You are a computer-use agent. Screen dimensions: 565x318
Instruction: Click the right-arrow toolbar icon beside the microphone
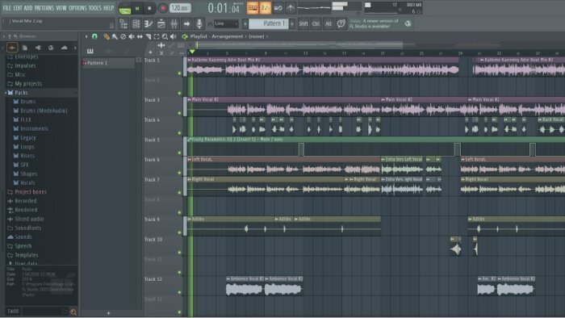[186, 23]
